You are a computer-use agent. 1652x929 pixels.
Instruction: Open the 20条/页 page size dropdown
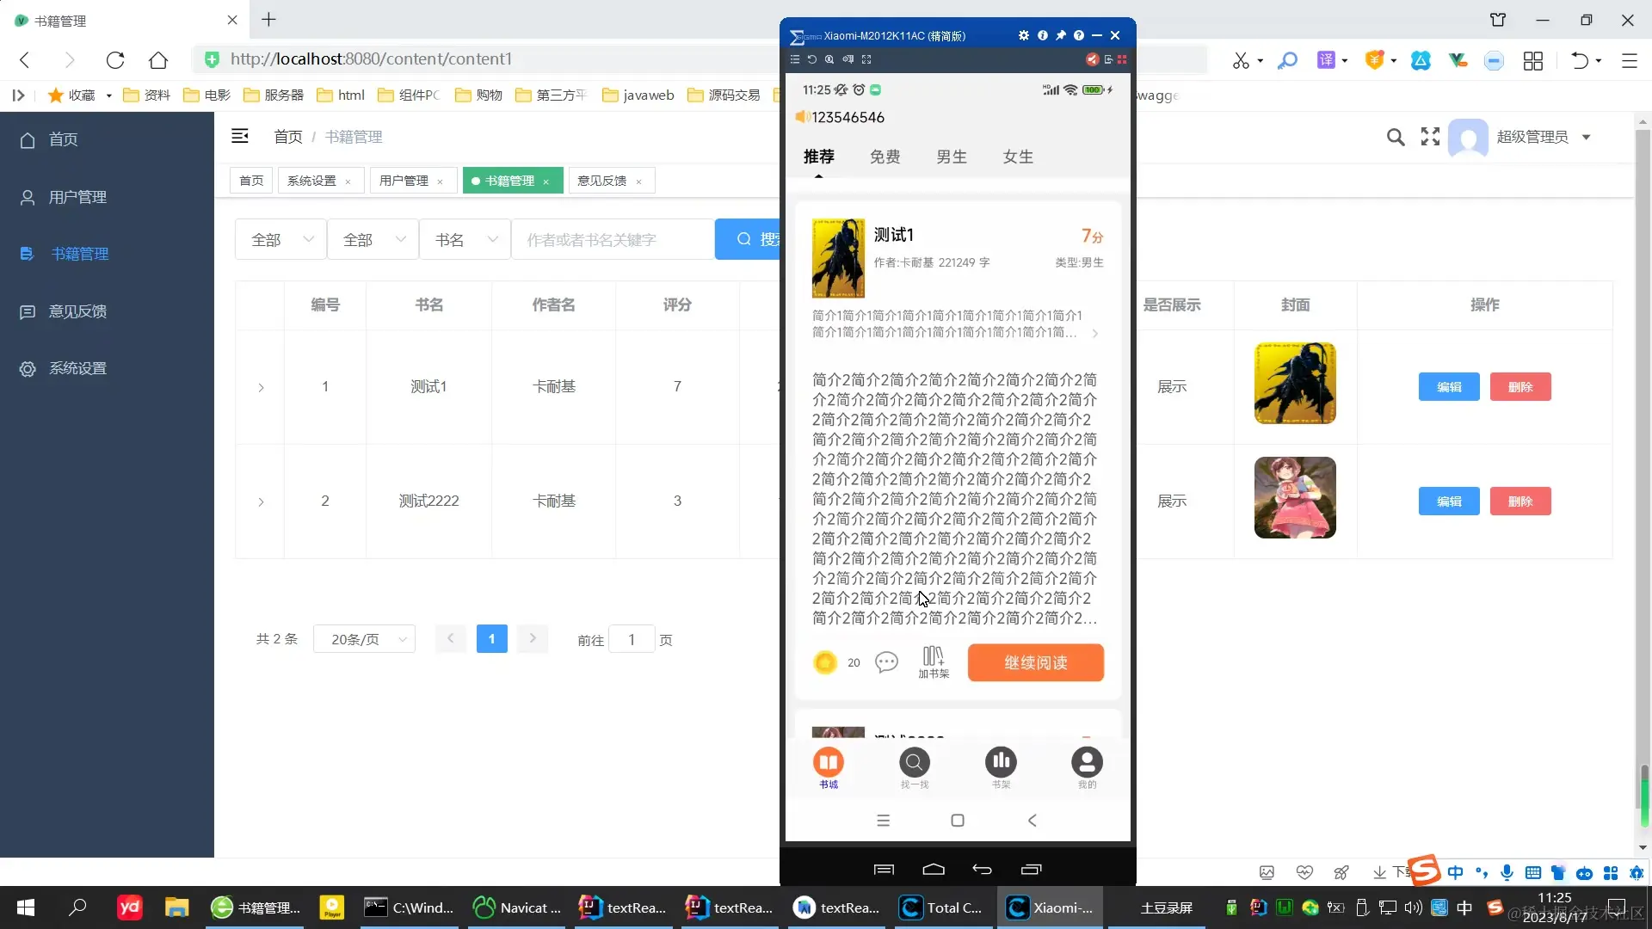click(365, 639)
